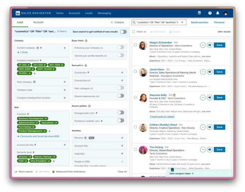The image size is (245, 192).
Task: Open message icon for Megan Schwenker
Action: pos(210,45)
